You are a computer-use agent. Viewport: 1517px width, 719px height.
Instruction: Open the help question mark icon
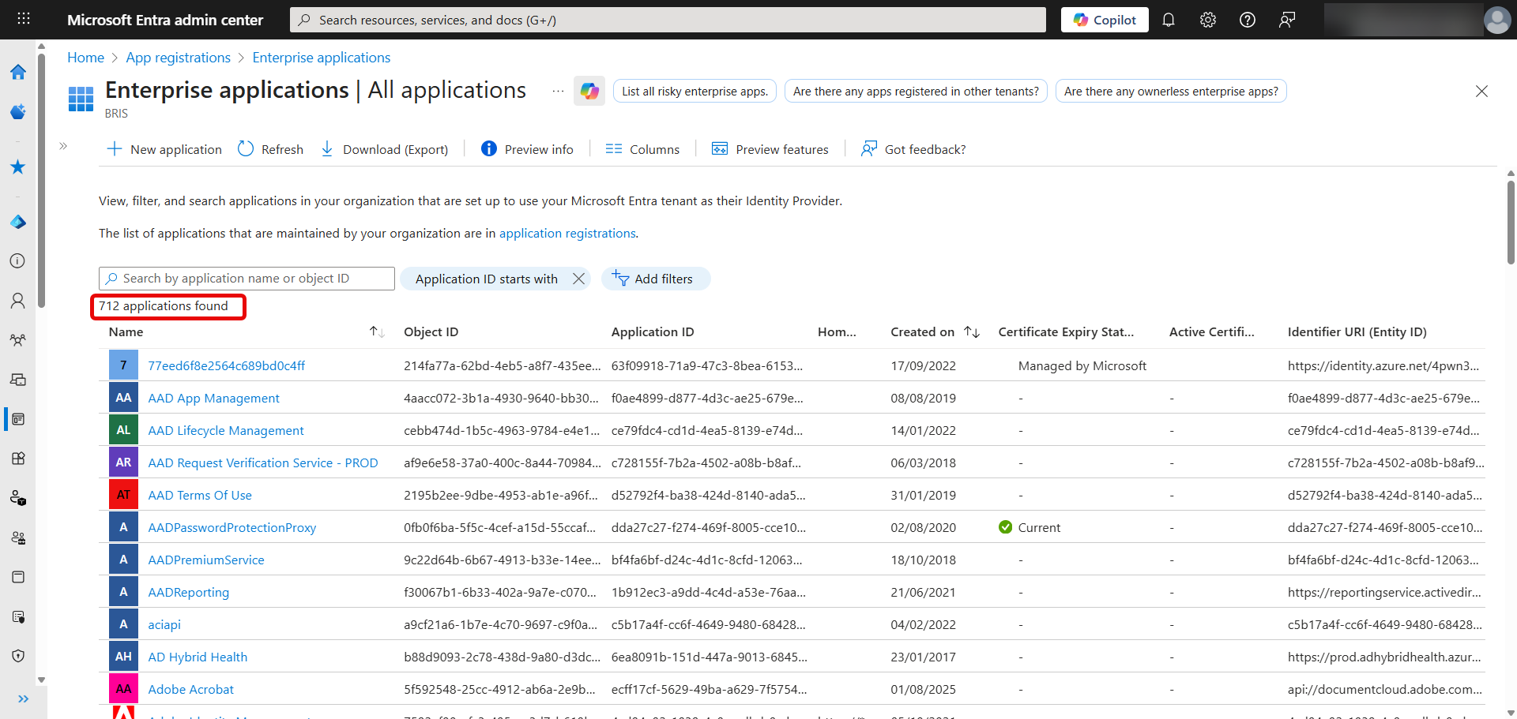(1248, 19)
